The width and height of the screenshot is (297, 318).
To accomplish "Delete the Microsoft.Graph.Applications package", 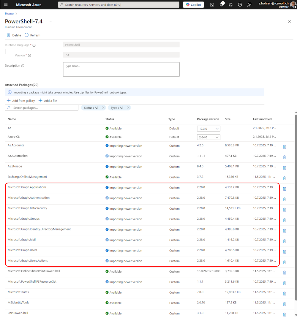I will tap(285, 189).
